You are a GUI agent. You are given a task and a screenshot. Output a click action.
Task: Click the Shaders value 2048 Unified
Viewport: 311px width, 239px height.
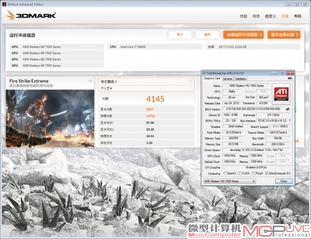pyautogui.click(x=235, y=126)
